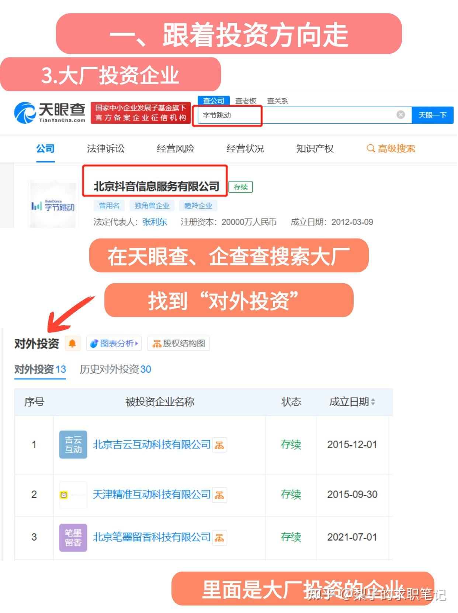Open 图表分析 analysis button
This screenshot has height=613, width=458.
point(114,343)
